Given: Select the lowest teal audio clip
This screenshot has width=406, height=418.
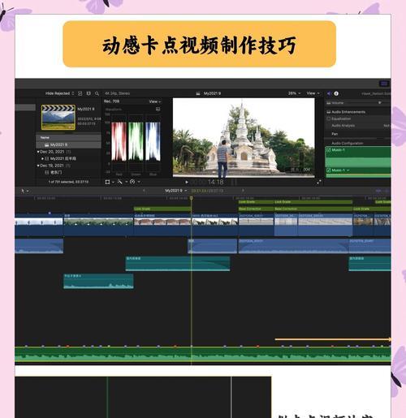Looking at the screenshot, I should coord(98,282).
